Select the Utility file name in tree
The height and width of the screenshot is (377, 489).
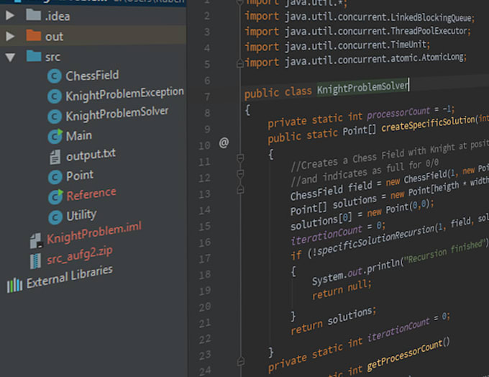pyautogui.click(x=81, y=215)
